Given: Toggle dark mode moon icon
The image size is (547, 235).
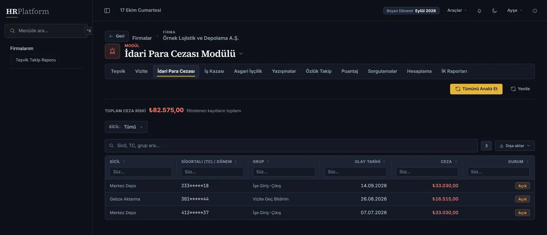Looking at the screenshot, I should point(494,11).
